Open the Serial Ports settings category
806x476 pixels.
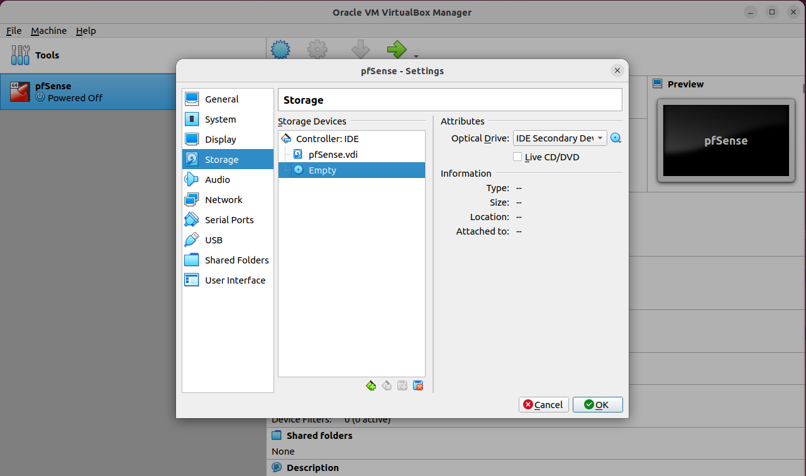228,220
